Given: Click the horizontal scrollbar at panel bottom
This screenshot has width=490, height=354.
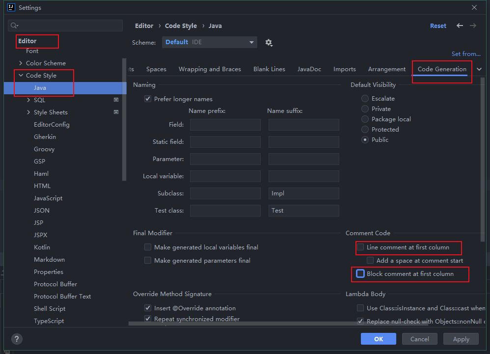Looking at the screenshot, I should pyautogui.click(x=278, y=324).
